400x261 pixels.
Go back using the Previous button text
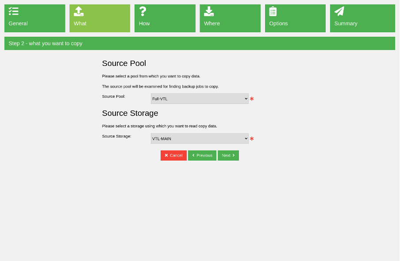click(204, 155)
